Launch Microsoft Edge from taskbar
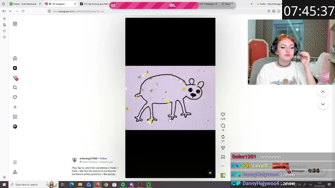 click(x=71, y=185)
